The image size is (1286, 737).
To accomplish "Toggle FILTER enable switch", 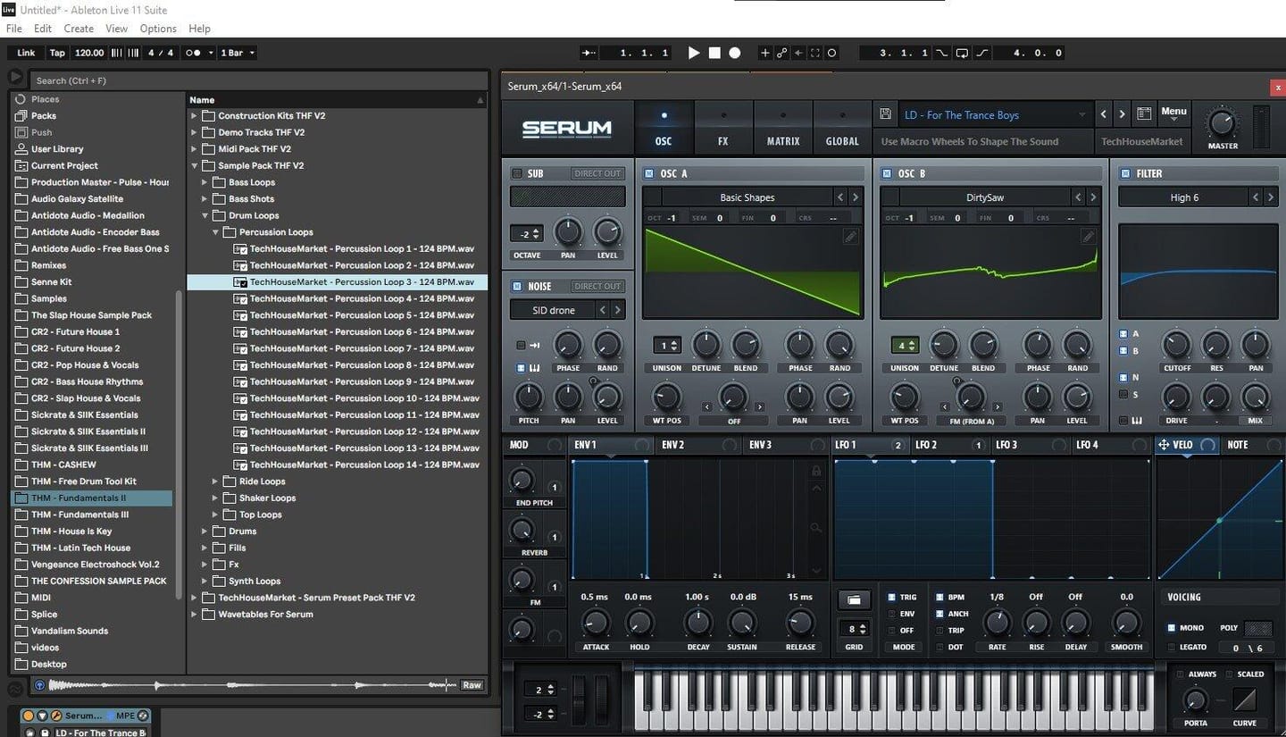I will pyautogui.click(x=1123, y=173).
